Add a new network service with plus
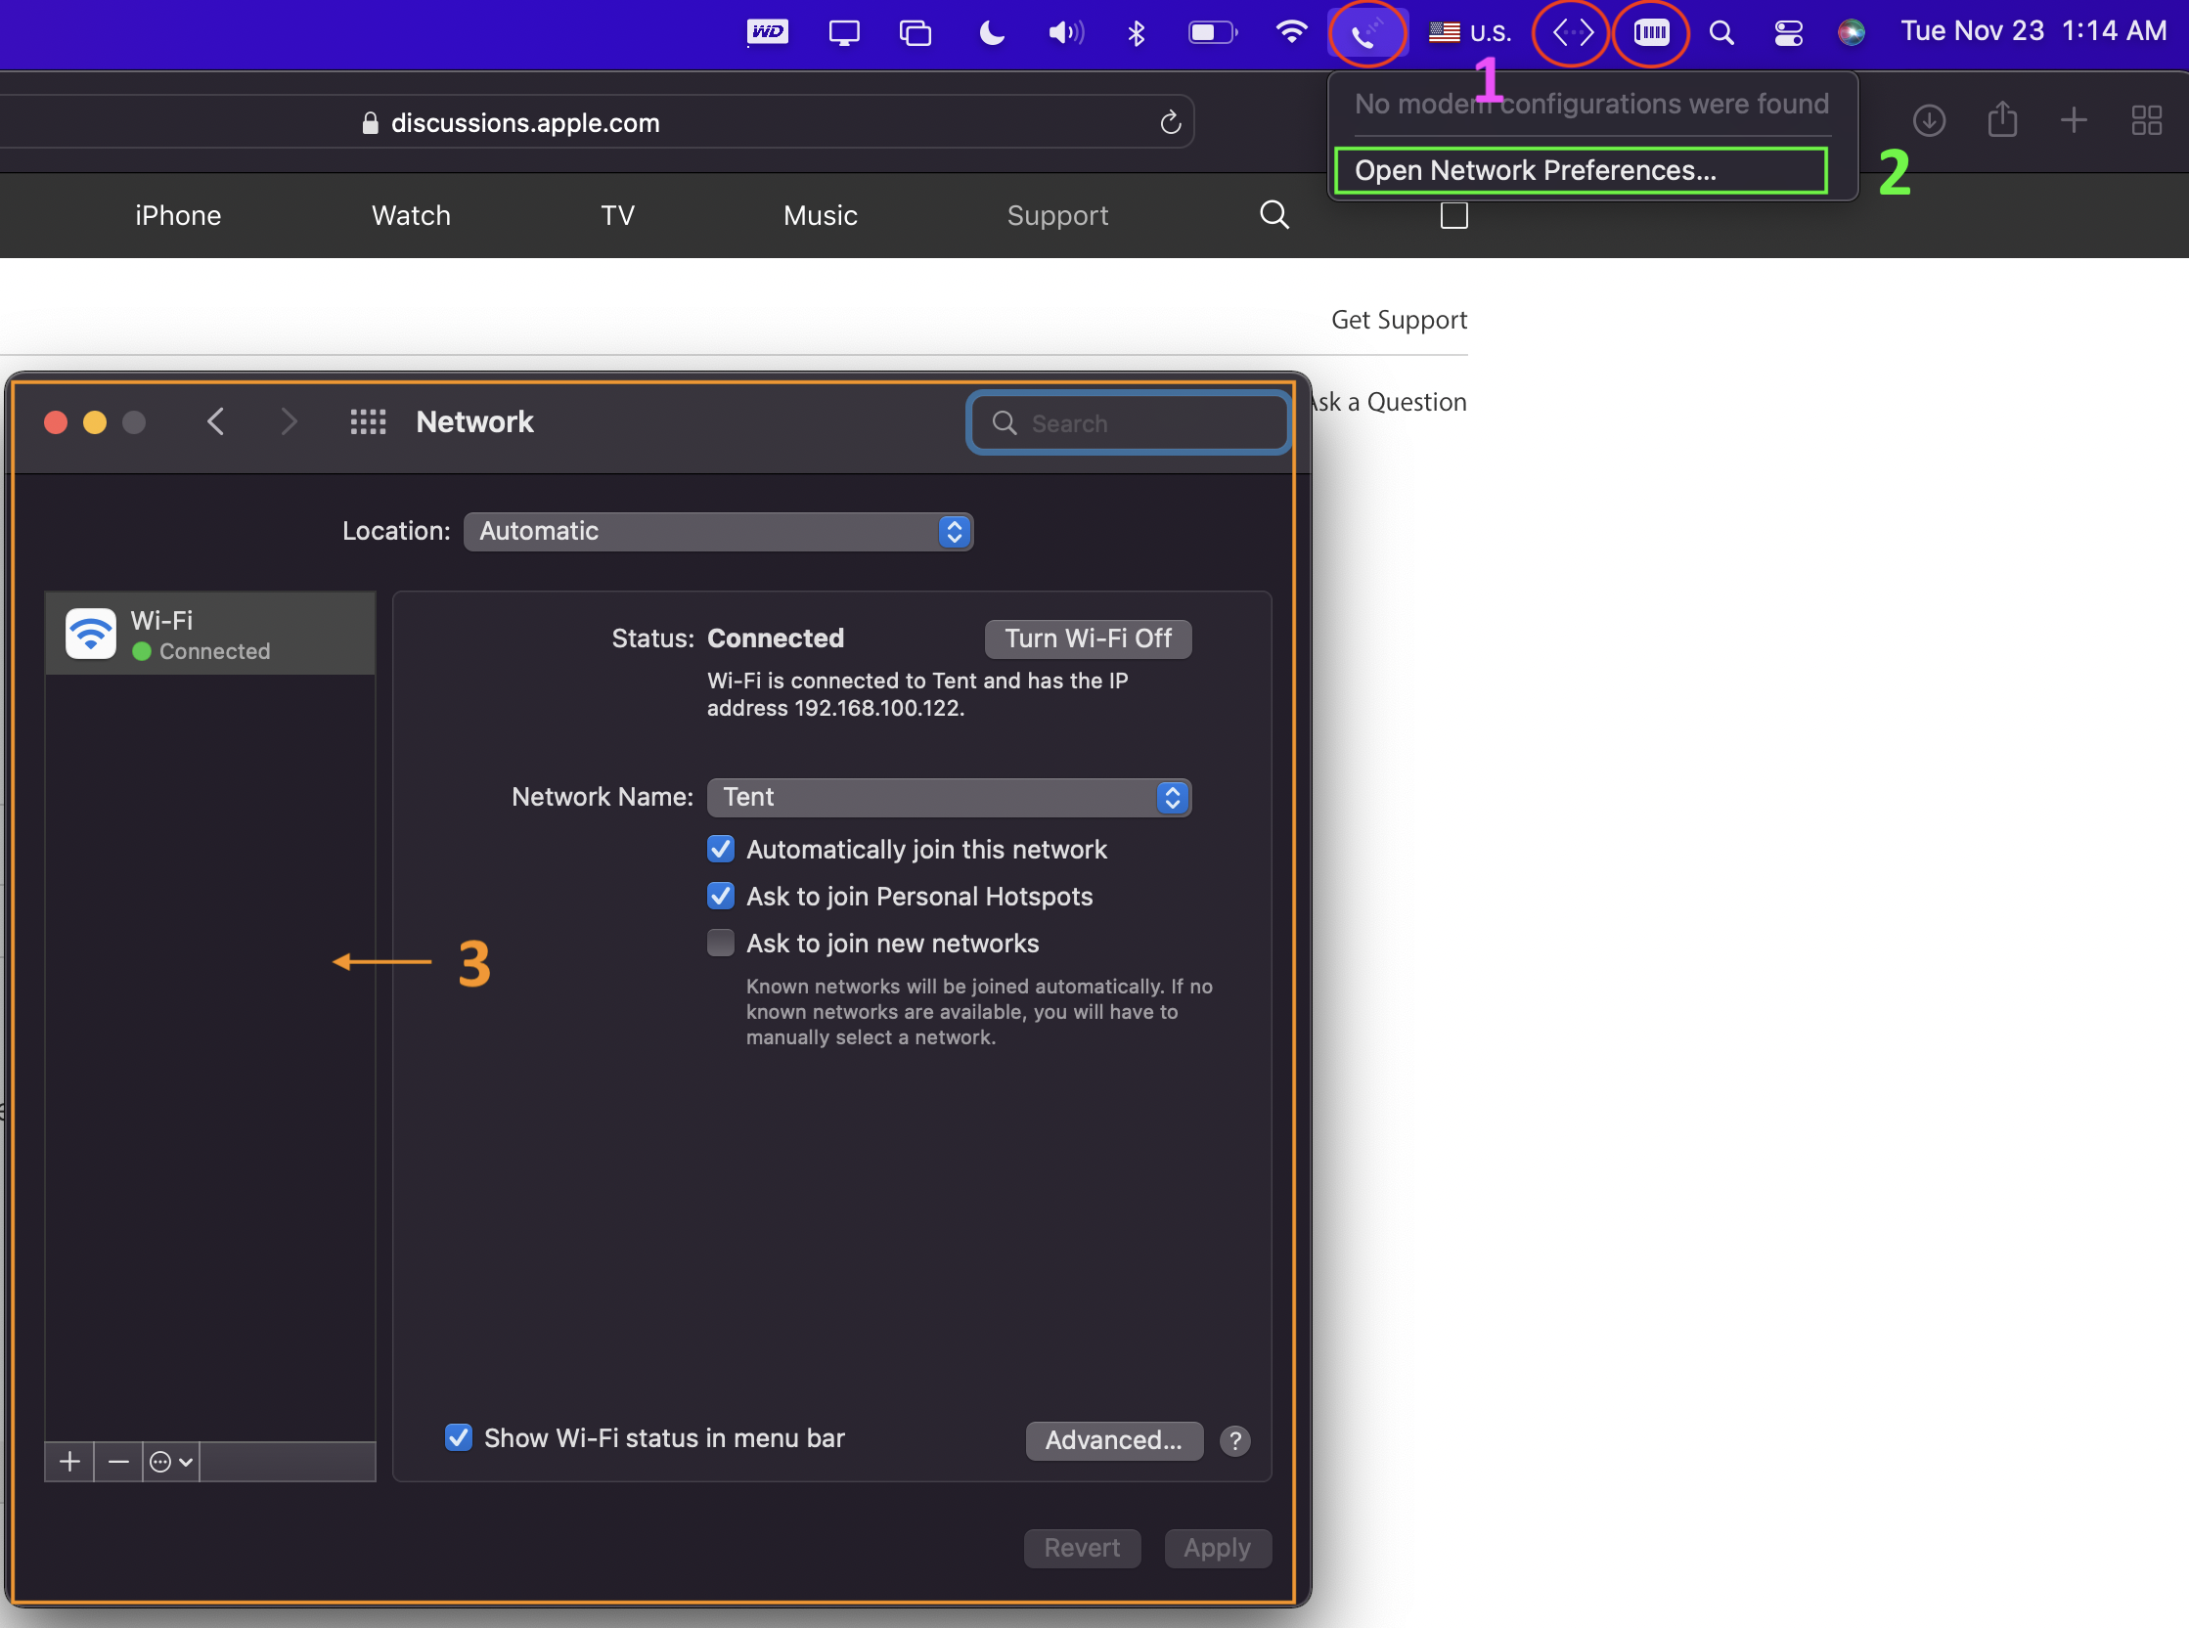Screen dimensions: 2189x1628 click(x=69, y=1462)
